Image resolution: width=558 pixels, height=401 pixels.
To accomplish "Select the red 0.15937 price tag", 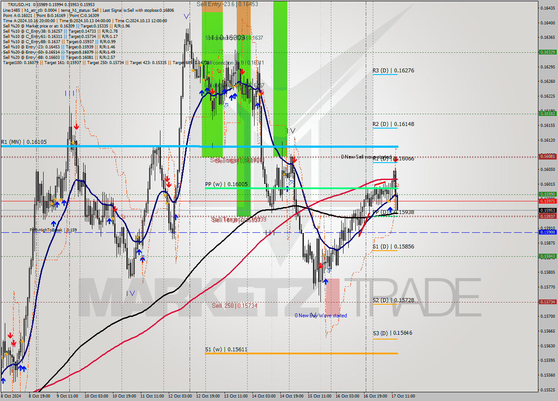I will point(548,216).
